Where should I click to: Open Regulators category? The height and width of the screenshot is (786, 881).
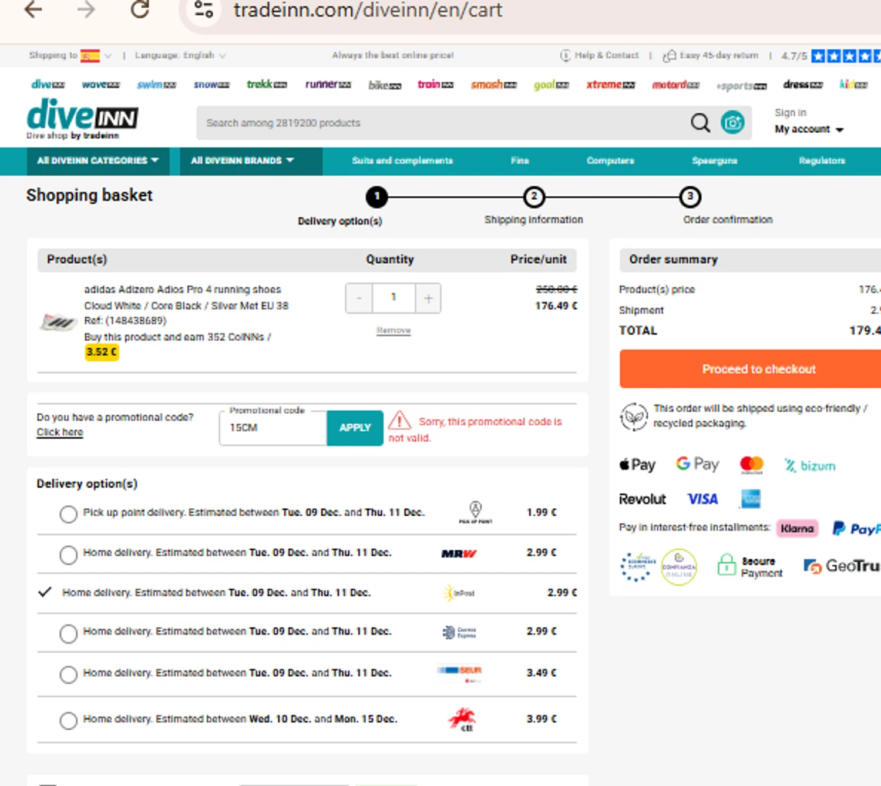pyautogui.click(x=822, y=160)
